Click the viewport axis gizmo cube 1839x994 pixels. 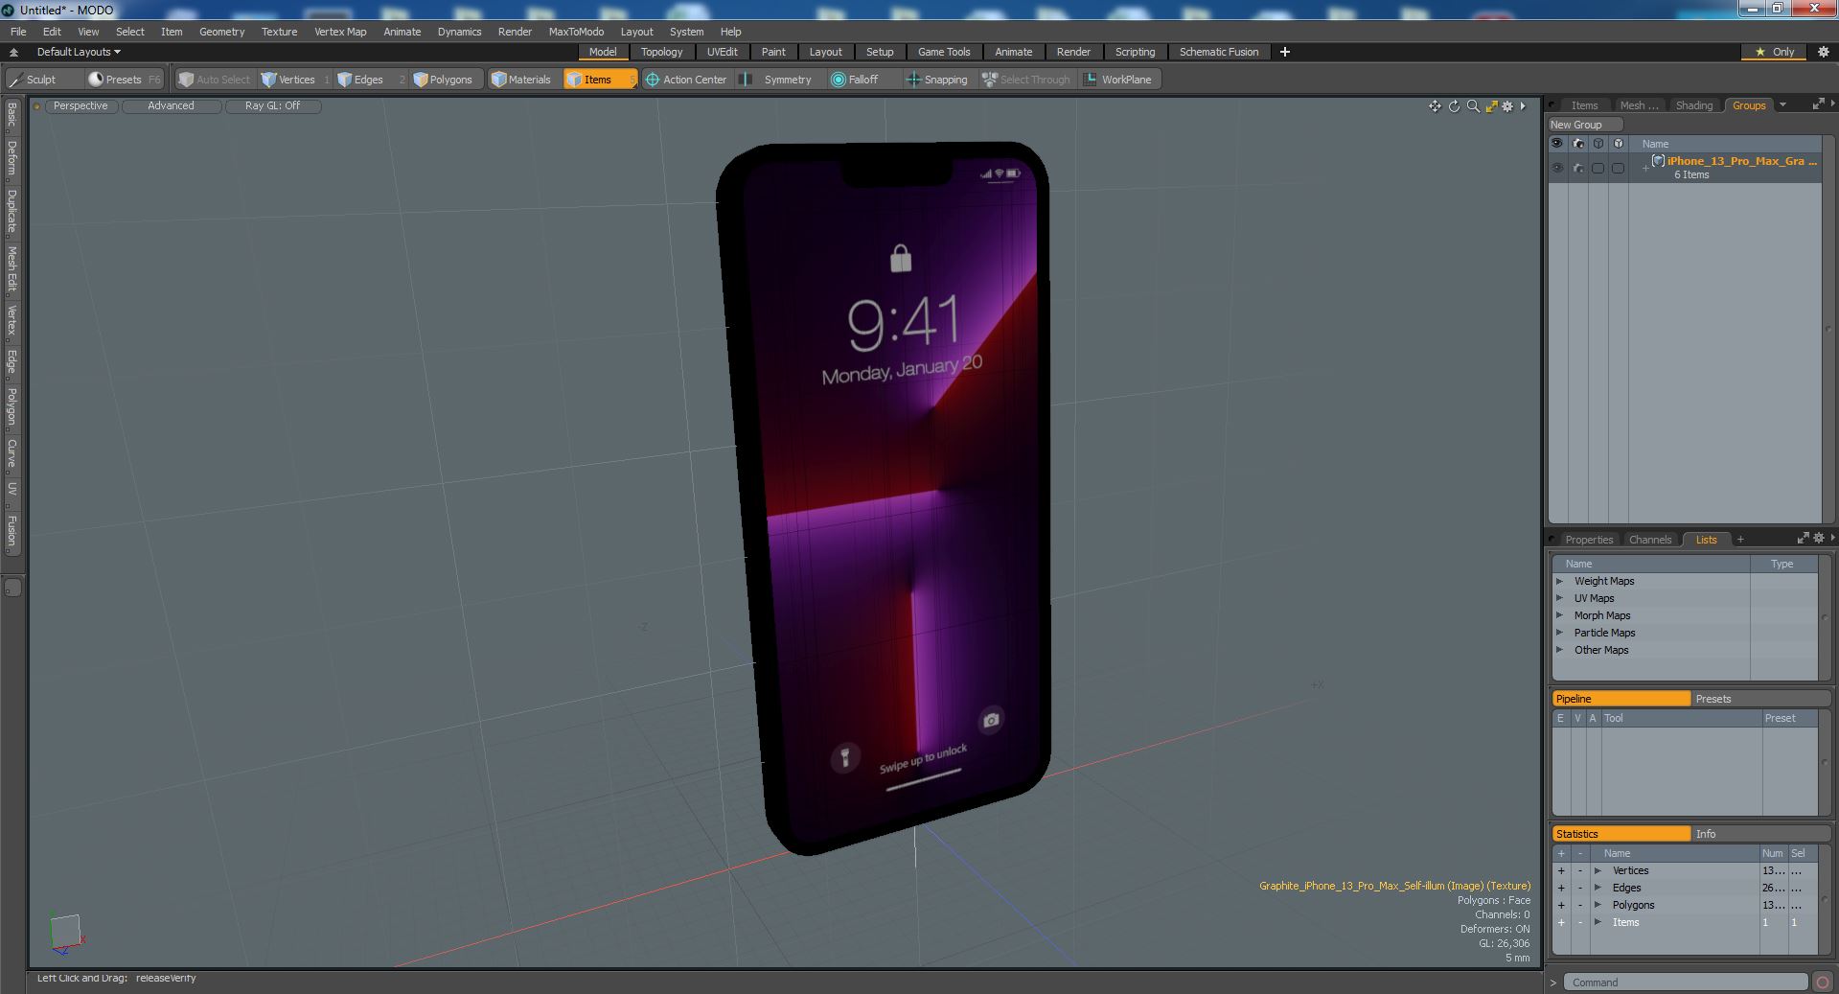[64, 933]
